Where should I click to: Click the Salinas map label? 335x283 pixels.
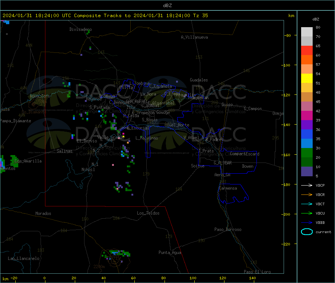coord(64,151)
